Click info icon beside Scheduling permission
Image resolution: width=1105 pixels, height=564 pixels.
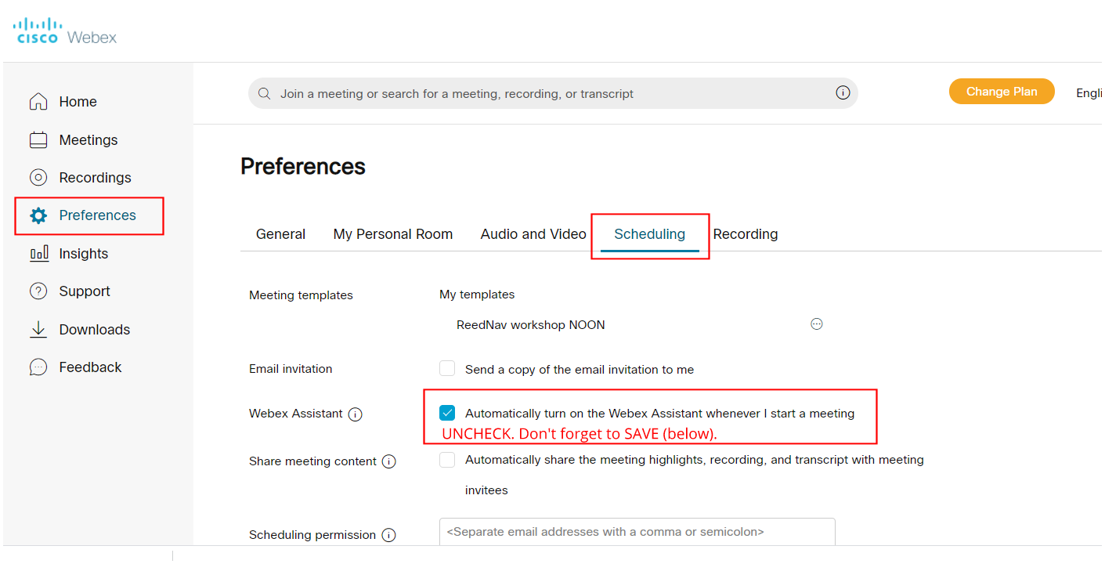[388, 536]
